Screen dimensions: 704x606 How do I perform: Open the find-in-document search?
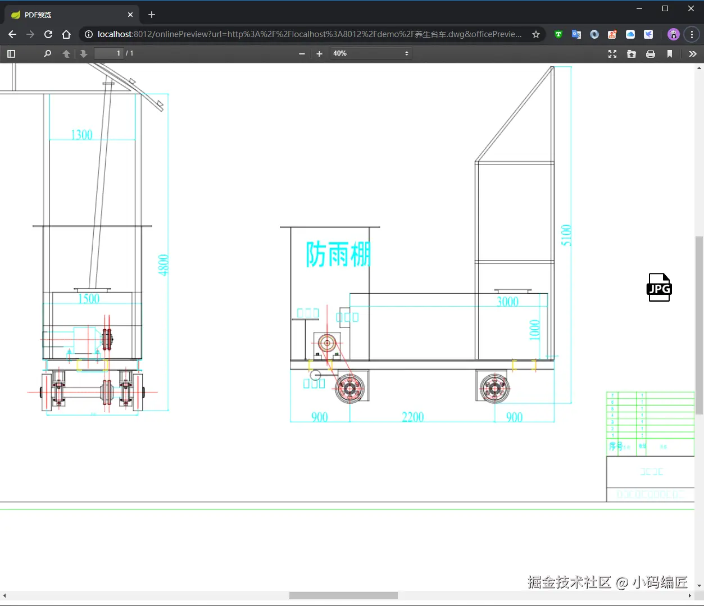click(x=47, y=53)
